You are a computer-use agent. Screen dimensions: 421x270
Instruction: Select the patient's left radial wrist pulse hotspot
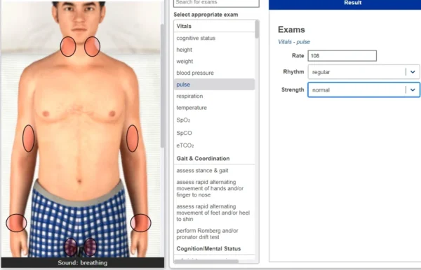coord(141,223)
